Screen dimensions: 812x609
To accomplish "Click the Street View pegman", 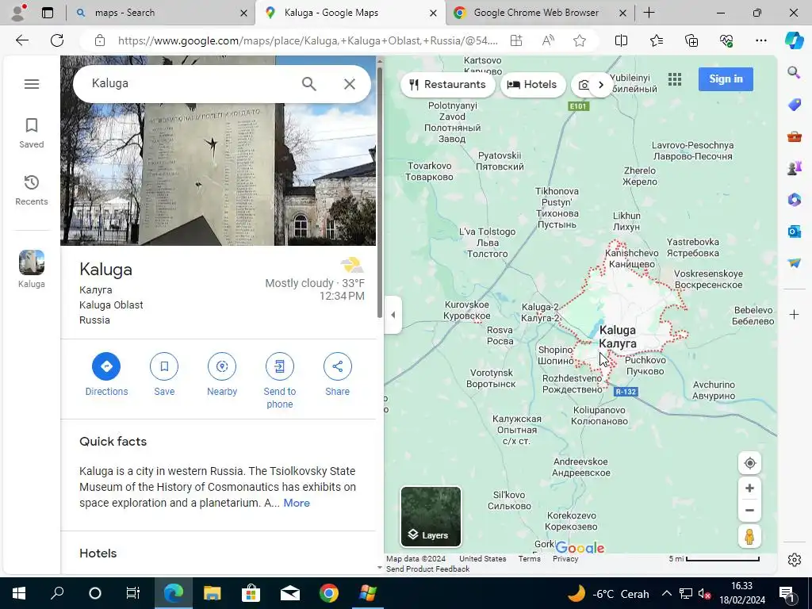I will (749, 537).
